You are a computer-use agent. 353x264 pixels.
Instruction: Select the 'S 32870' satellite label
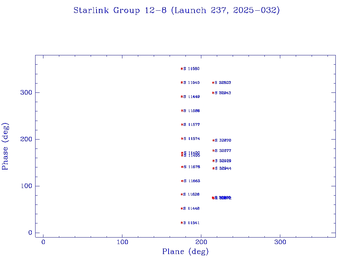[x=223, y=140]
